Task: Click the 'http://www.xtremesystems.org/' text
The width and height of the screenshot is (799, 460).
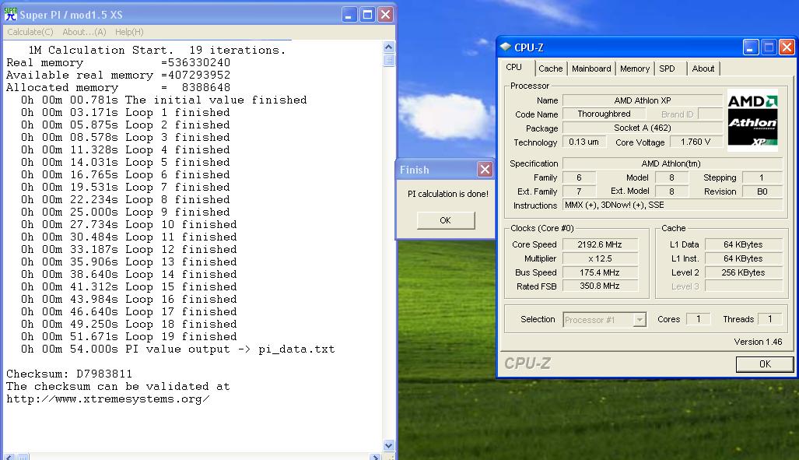Action: [x=107, y=399]
